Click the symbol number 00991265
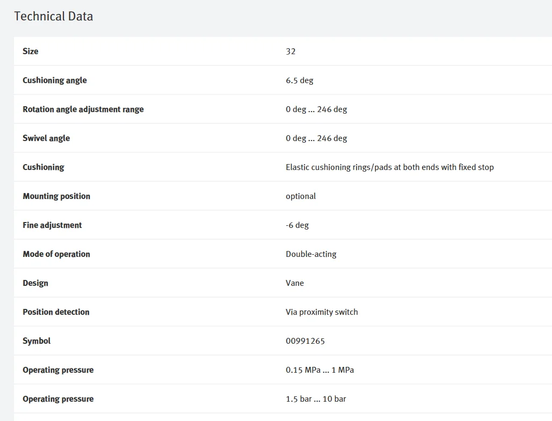 (305, 341)
